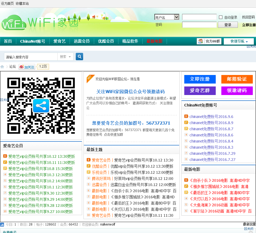Click 论坛 in the breadcrumb
Image resolution: width=256 pixels, height=233 pixels.
[x=13, y=66]
